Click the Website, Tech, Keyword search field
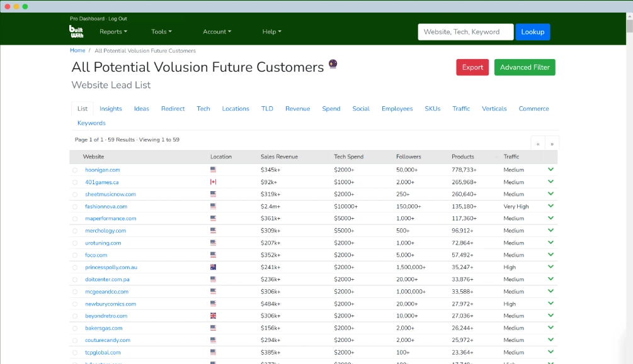633x364 pixels. coord(465,32)
